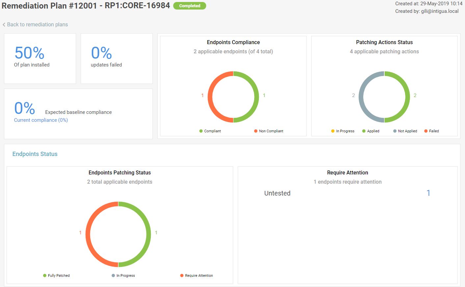Select "4 applicable patching actions" subtitle
This screenshot has width=465, height=287.
384,51
